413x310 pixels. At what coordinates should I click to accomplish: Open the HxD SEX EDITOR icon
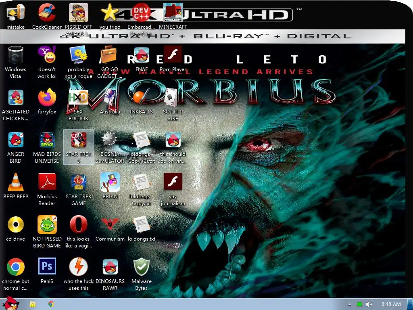pos(79,98)
